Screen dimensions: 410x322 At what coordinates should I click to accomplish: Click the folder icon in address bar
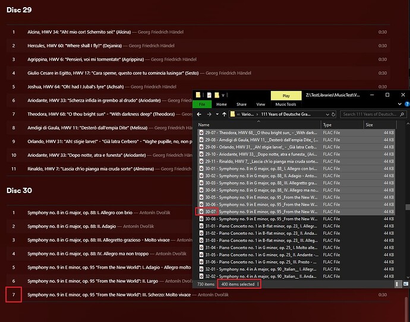coord(232,114)
